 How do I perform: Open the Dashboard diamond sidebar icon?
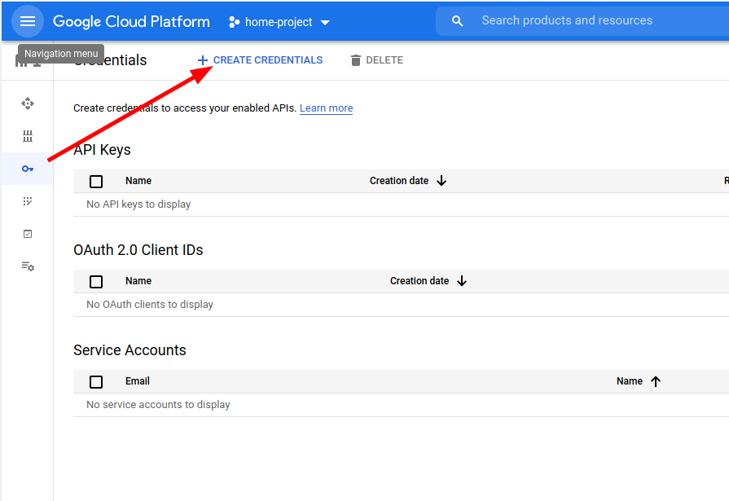(x=28, y=103)
